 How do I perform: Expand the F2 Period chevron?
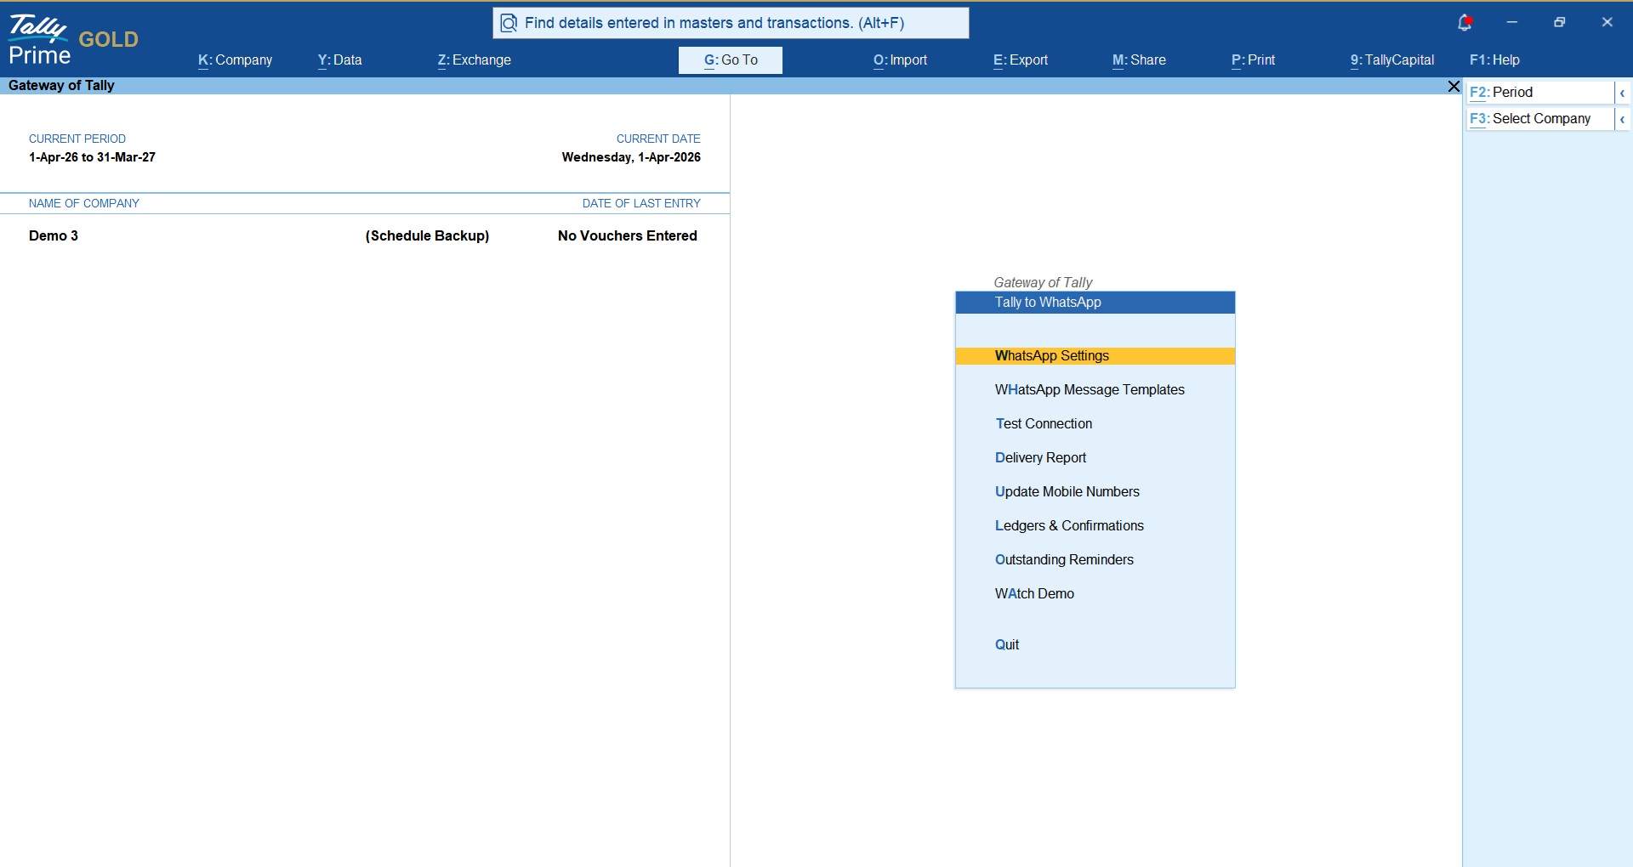tap(1622, 93)
